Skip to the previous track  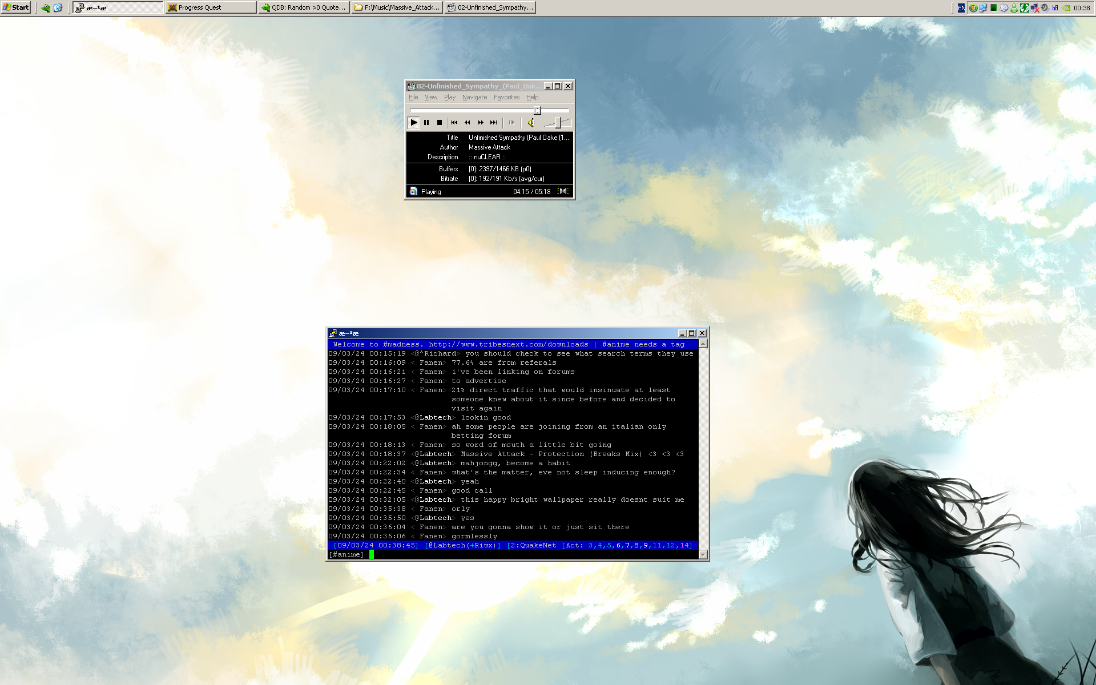tap(454, 123)
